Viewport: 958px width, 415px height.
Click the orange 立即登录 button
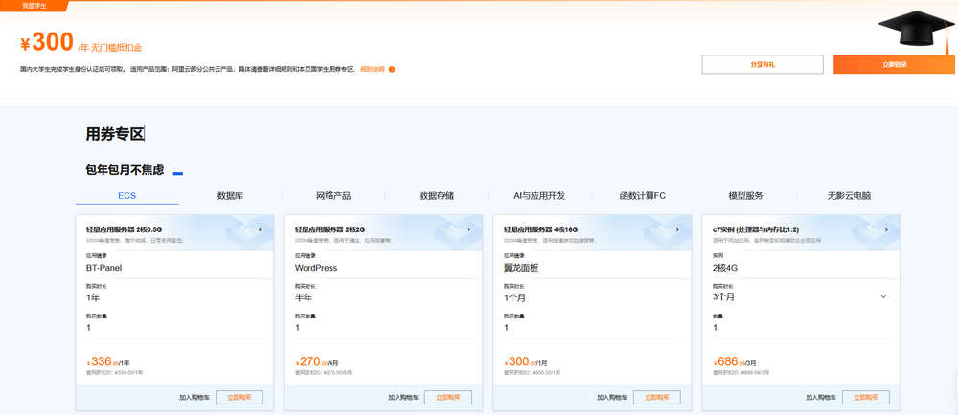[x=895, y=64]
